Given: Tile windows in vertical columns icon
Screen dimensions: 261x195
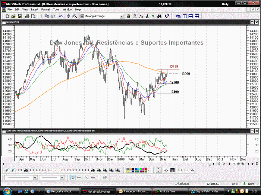Looking at the screenshot, I should click(x=185, y=16).
